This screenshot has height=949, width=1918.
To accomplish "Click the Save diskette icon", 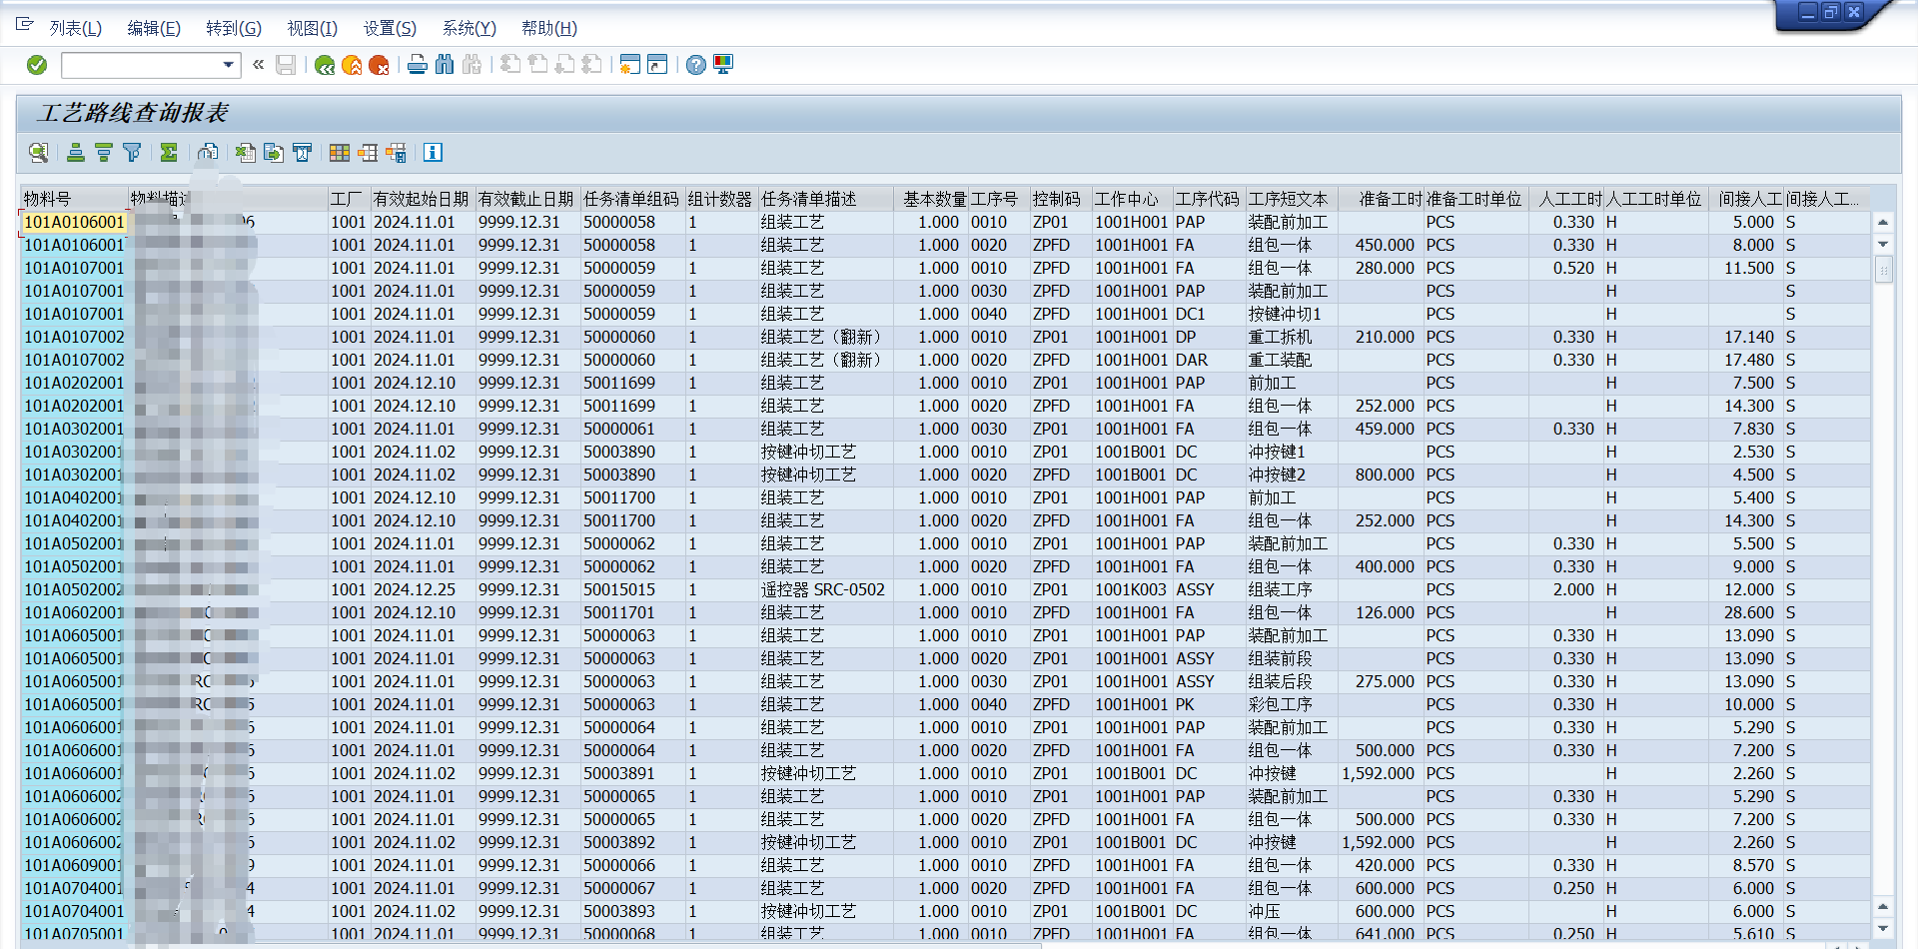I will click(286, 65).
